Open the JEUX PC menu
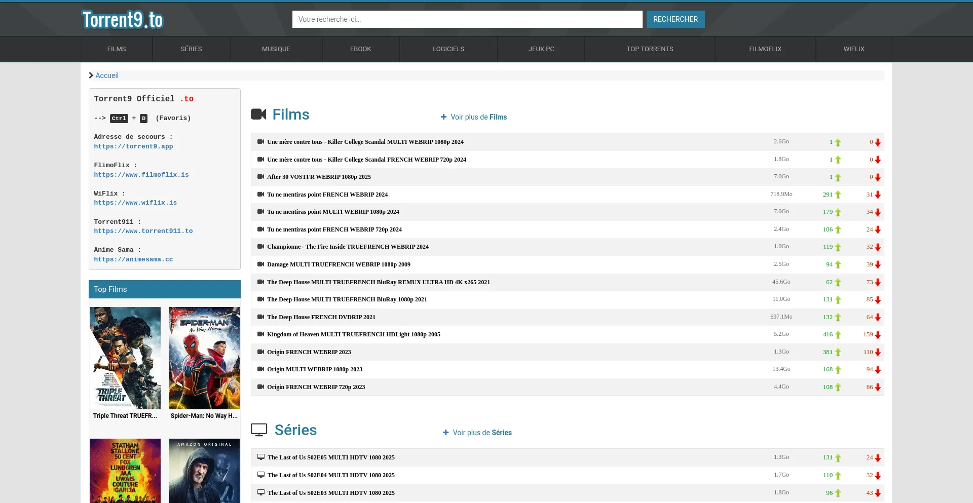Screen dimensions: 973x503 (541, 49)
